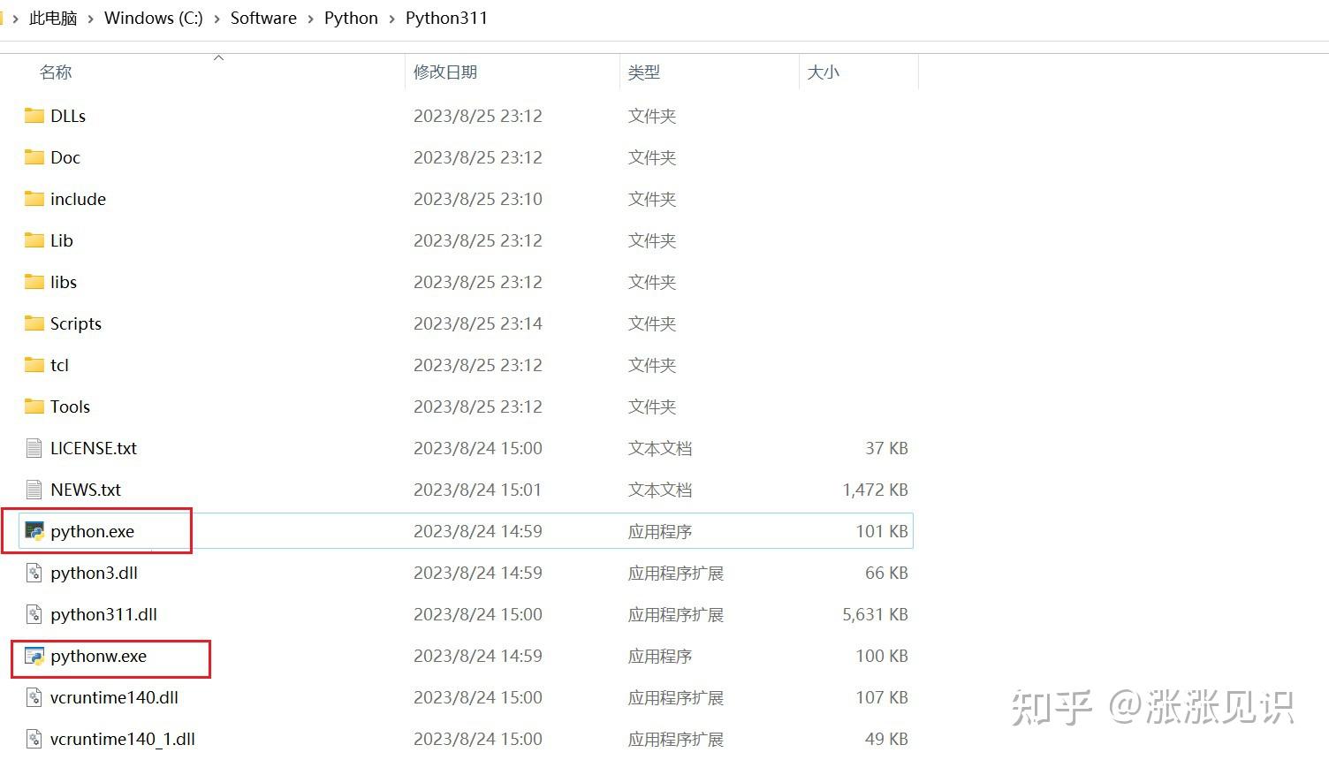Click Python311 in the address path

click(x=446, y=18)
